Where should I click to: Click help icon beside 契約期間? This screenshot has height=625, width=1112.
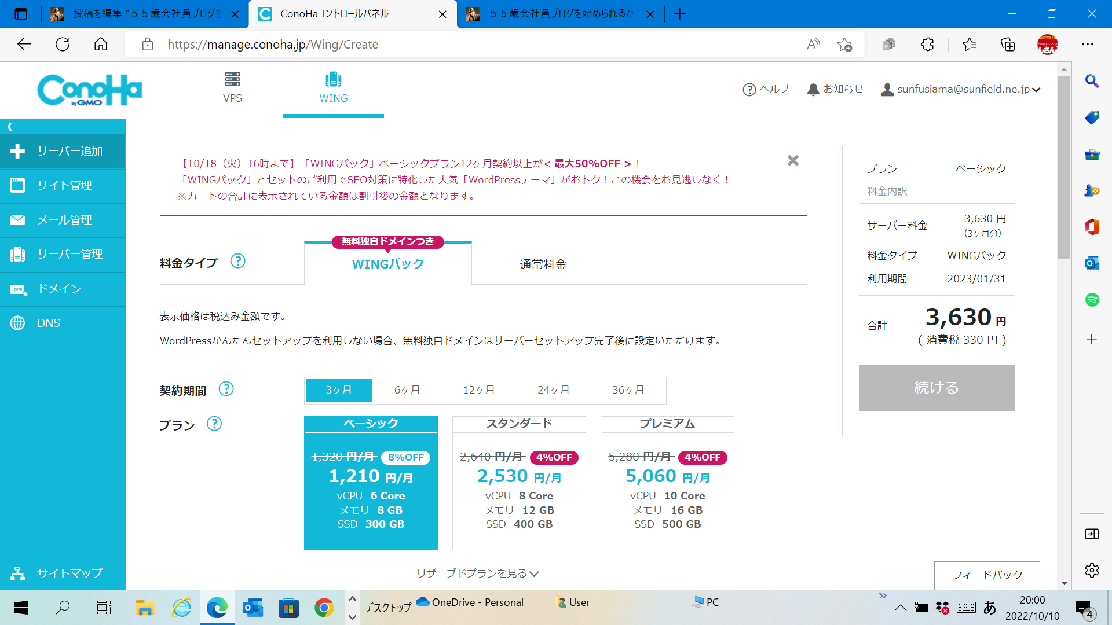pos(226,389)
